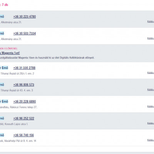Click the phone number +36 96 806 573
The image size is (154, 154).
click(24, 85)
